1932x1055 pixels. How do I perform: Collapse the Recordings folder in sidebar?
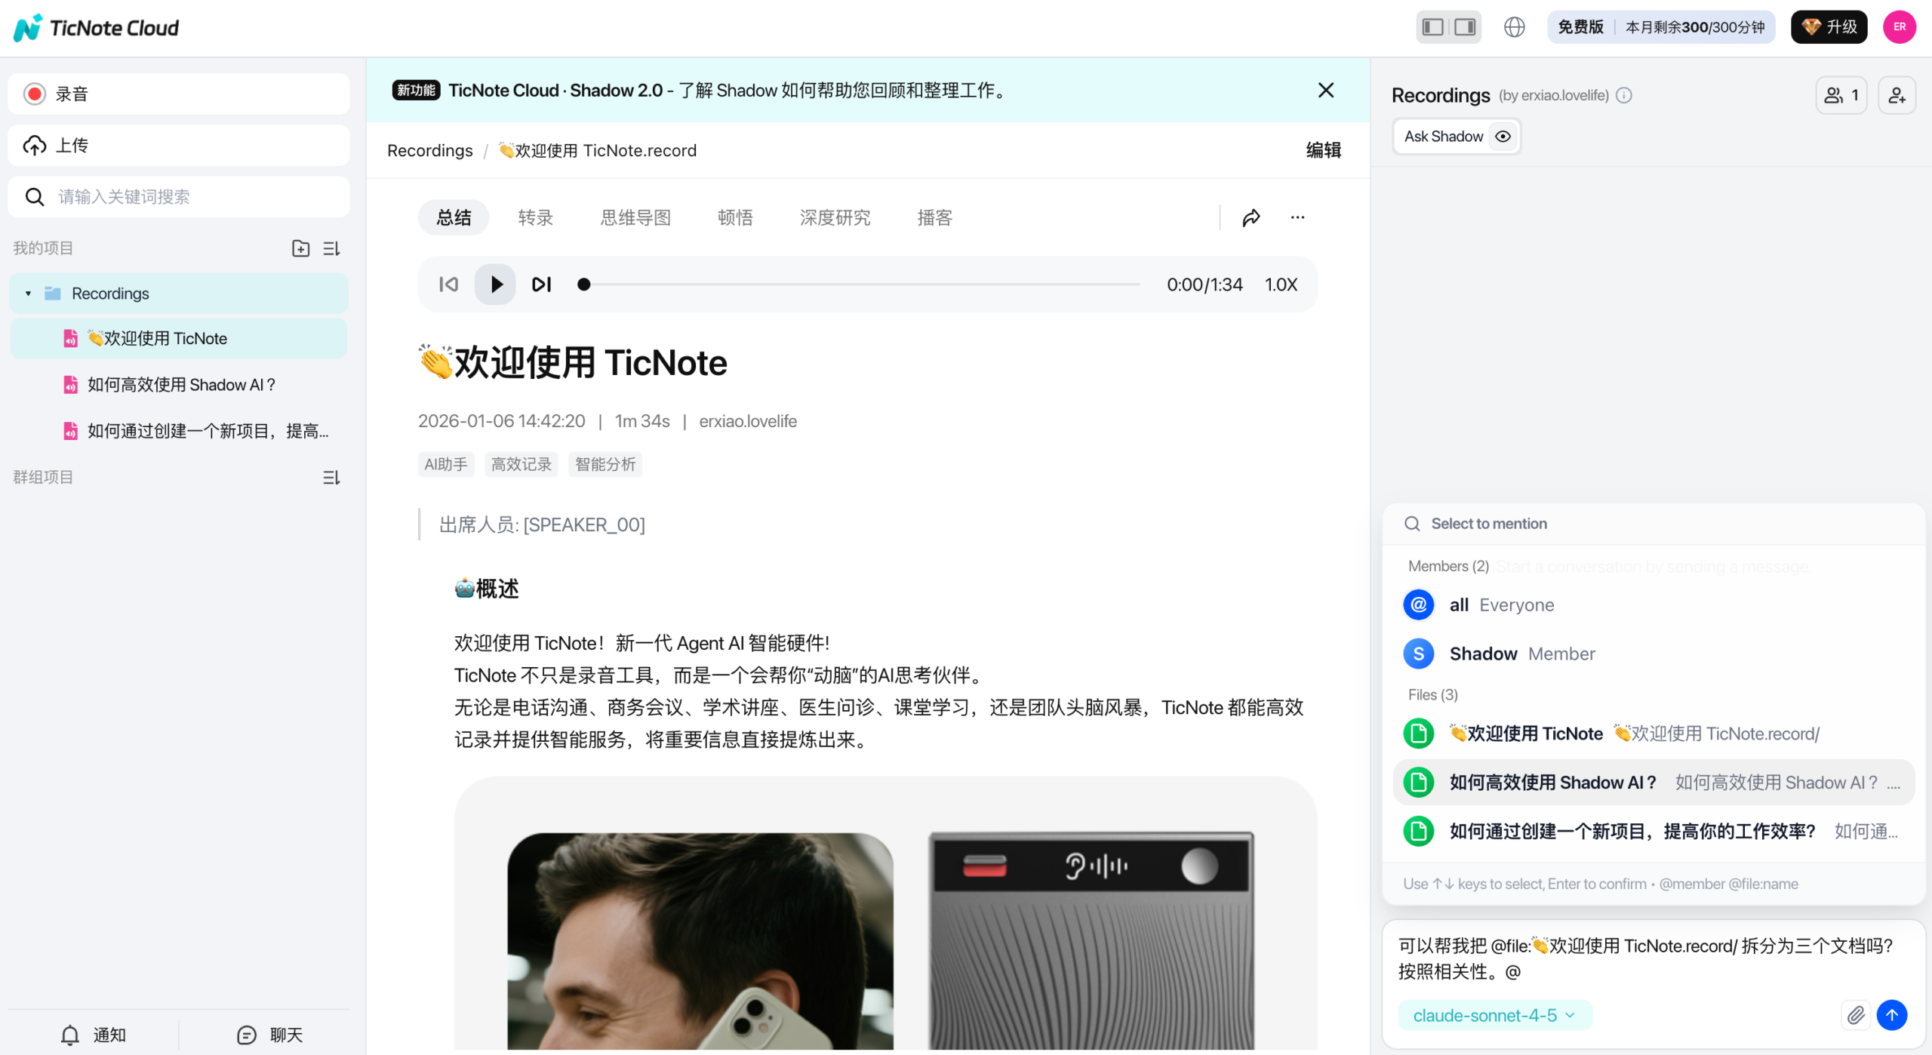(27, 293)
